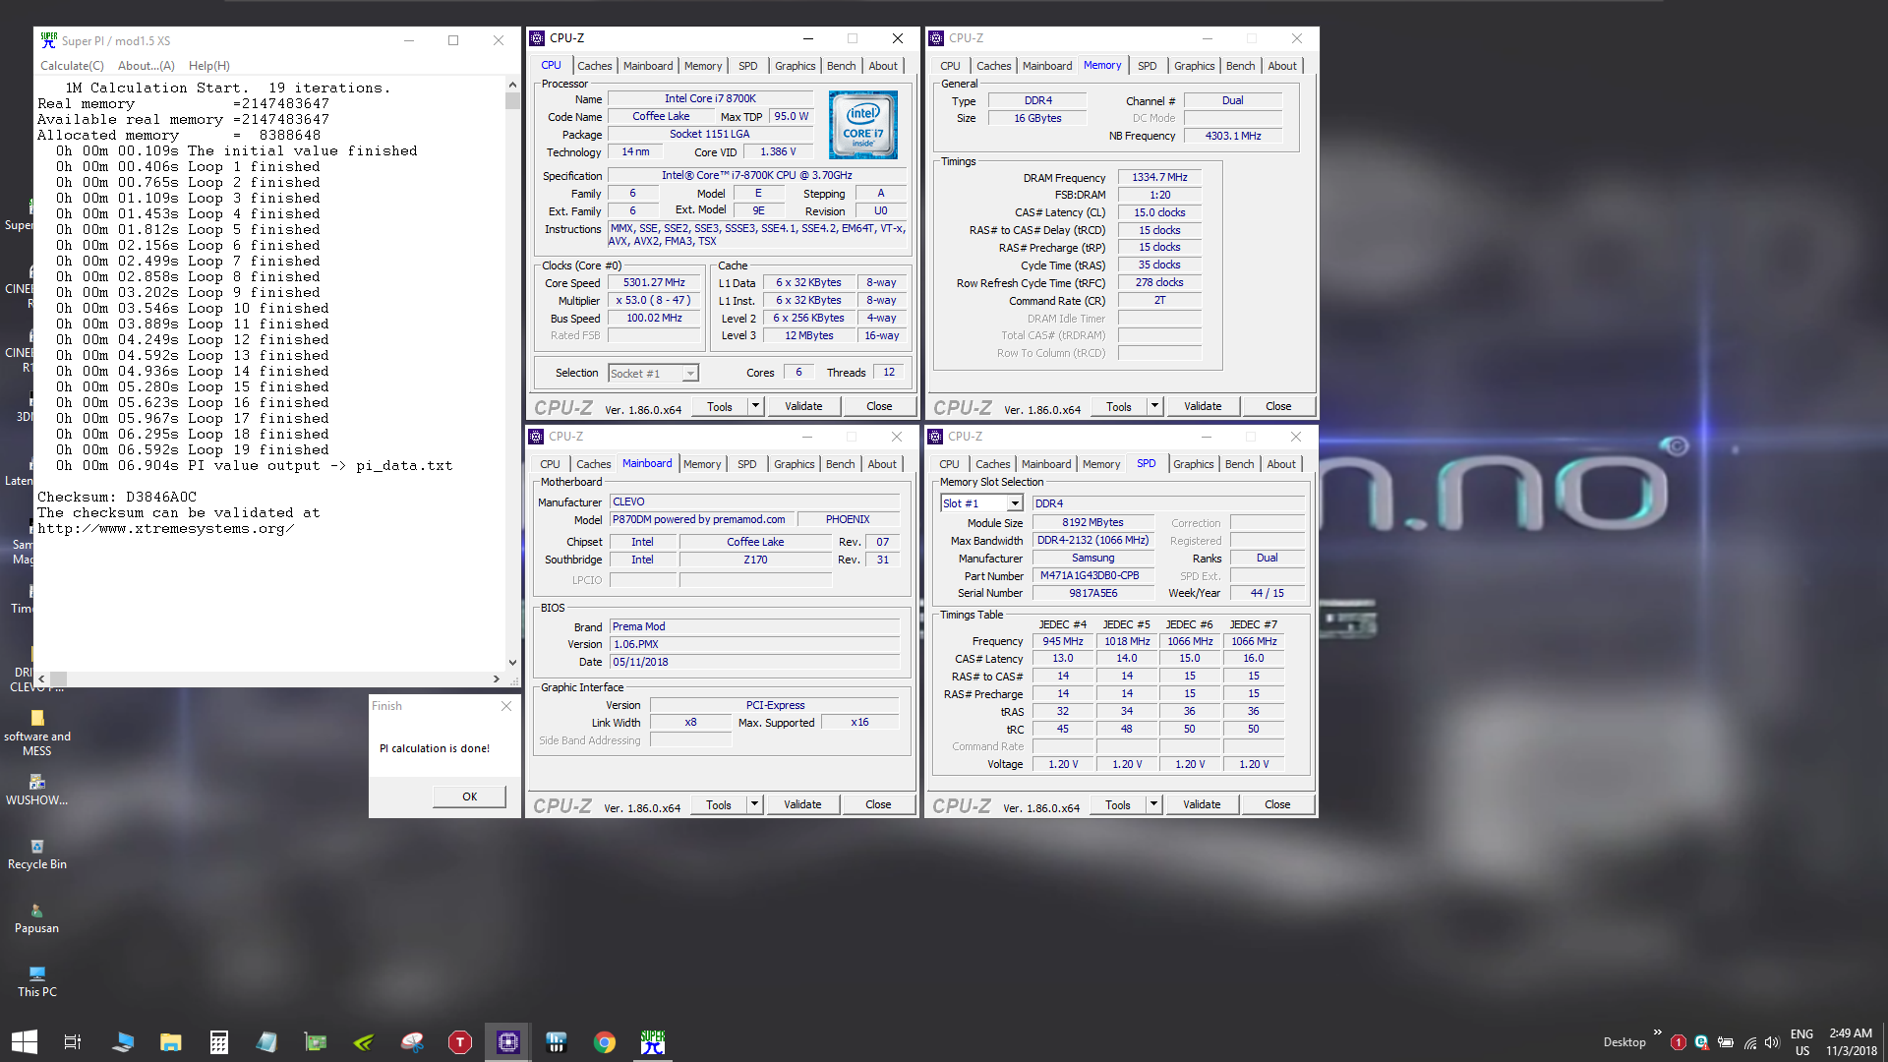This screenshot has width=1888, height=1062.
Task: Close the Finish dialog with its X
Action: click(505, 706)
